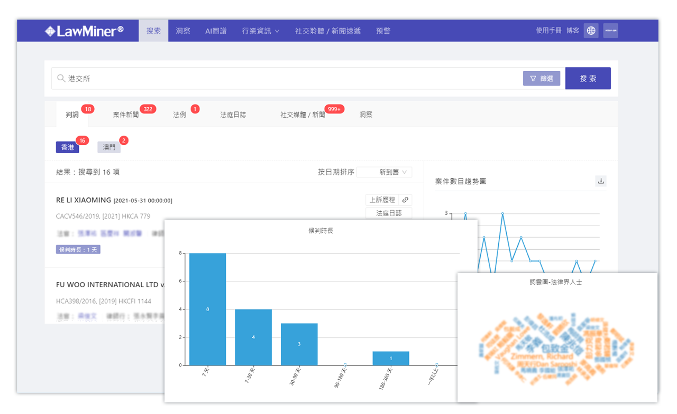The width and height of the screenshot is (677, 414).
Task: Open the 預警 nav item
Action: (383, 31)
